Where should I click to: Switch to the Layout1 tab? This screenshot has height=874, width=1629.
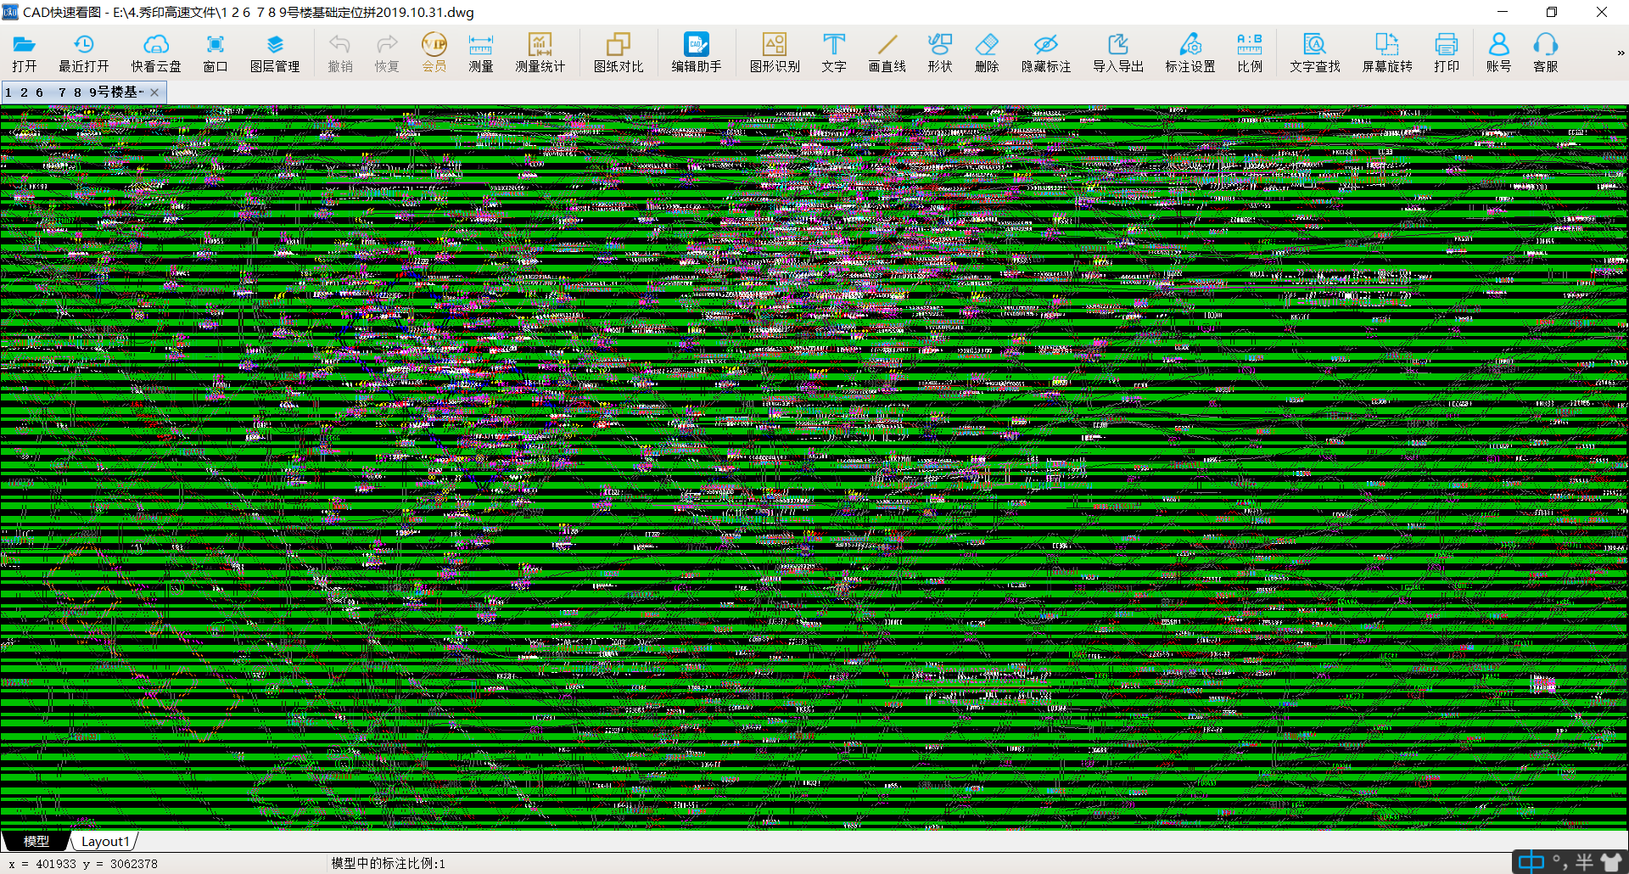[x=105, y=841]
